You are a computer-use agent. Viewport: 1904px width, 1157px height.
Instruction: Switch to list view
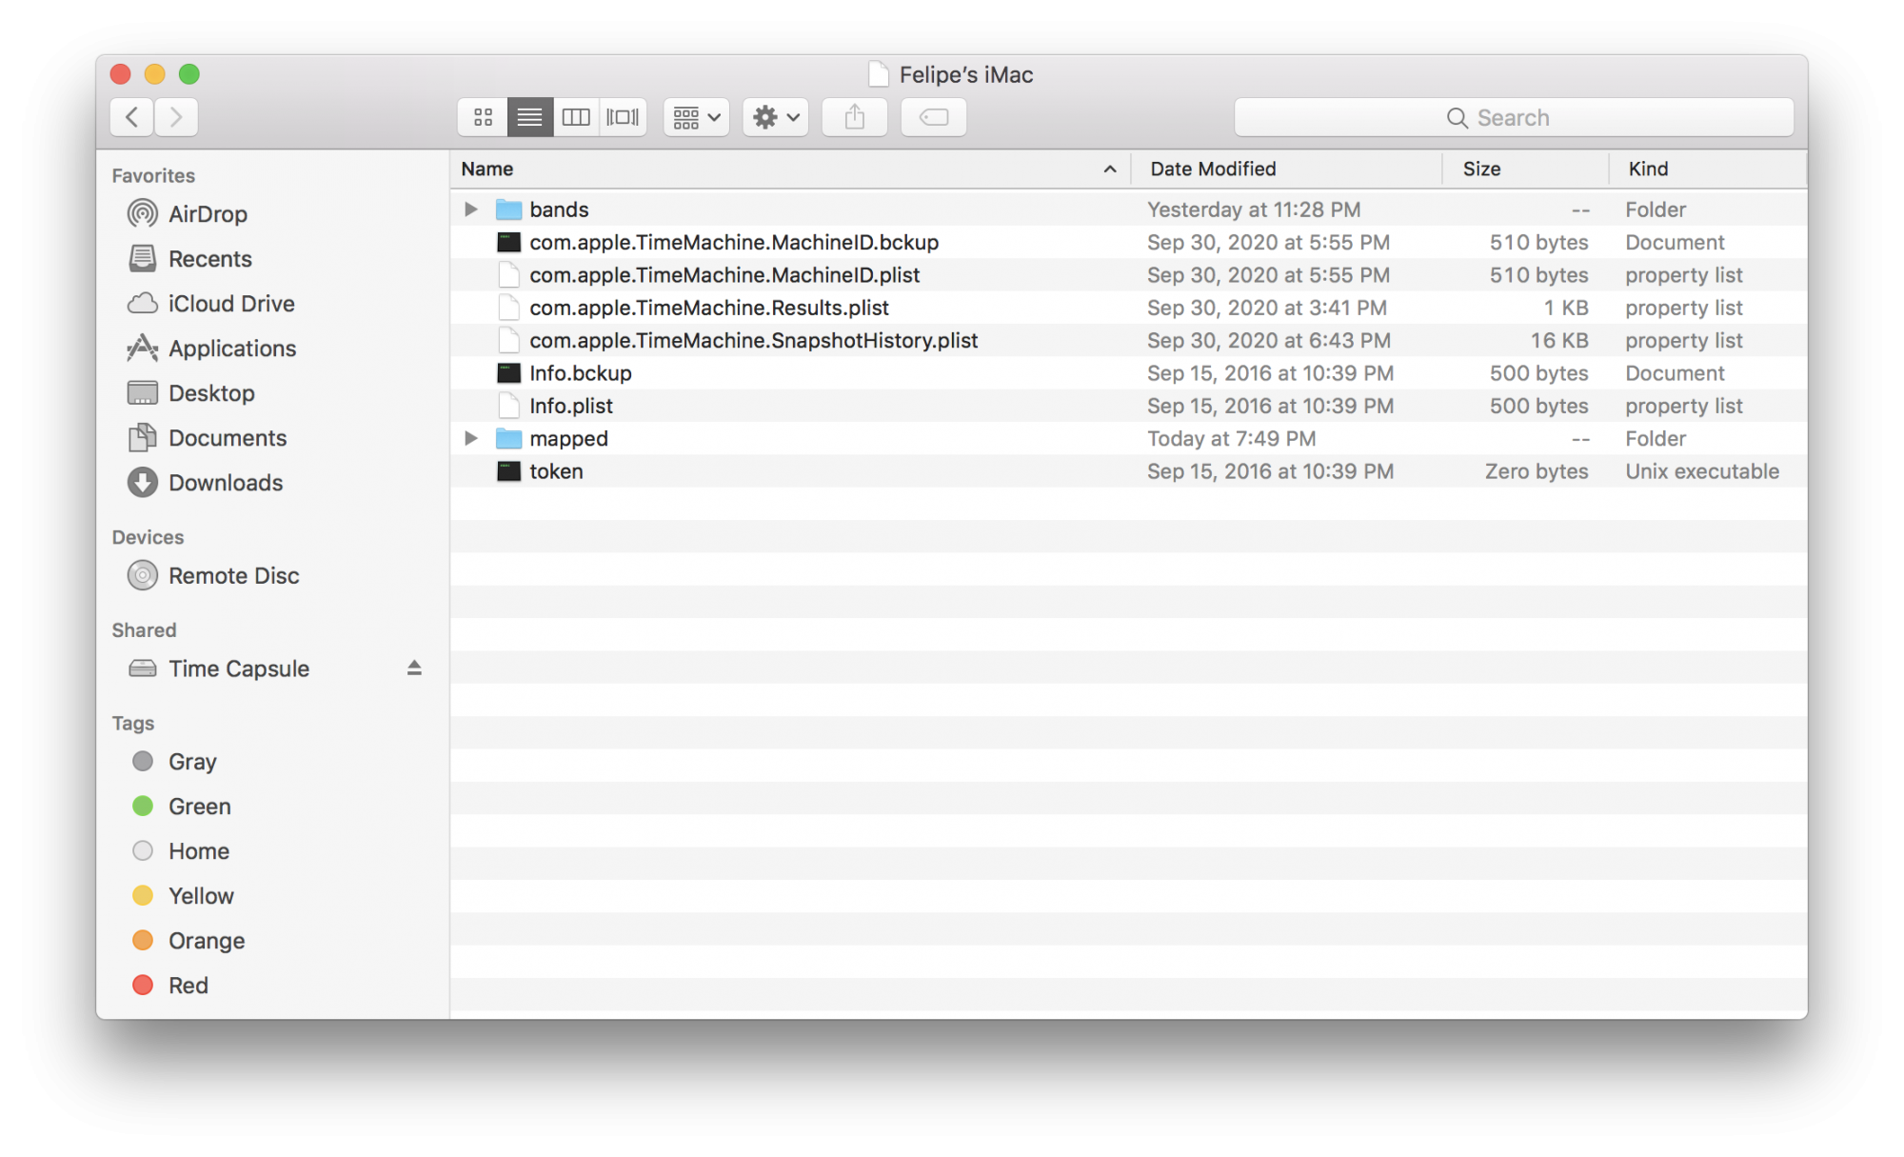tap(529, 117)
